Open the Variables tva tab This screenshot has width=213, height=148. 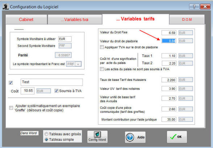75,20
